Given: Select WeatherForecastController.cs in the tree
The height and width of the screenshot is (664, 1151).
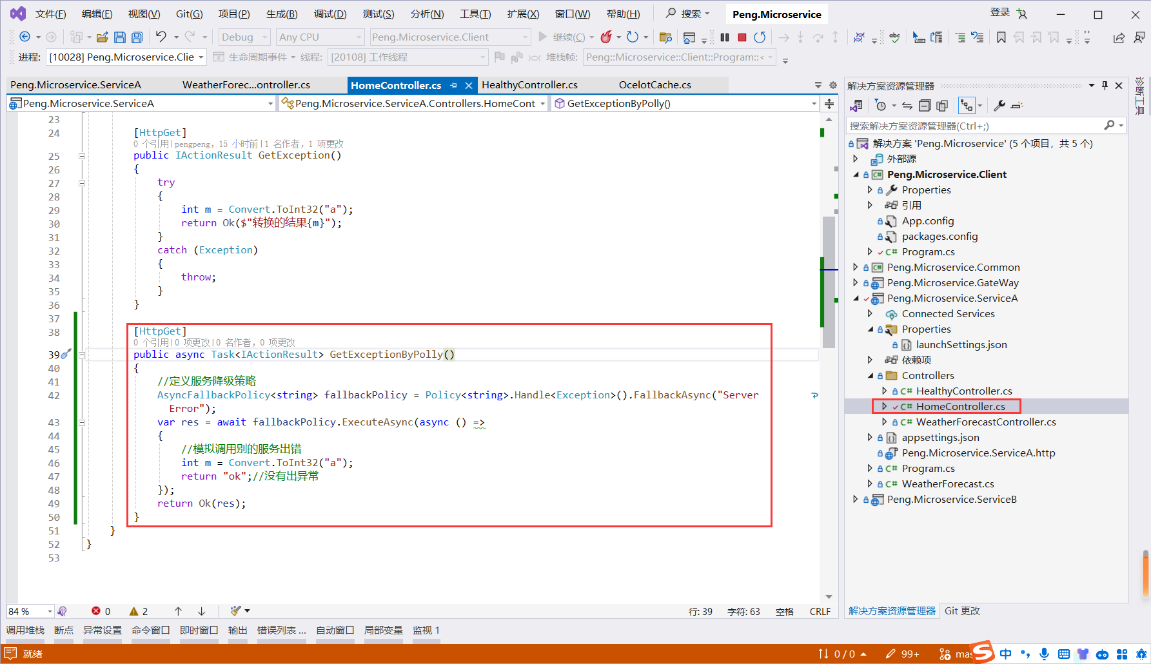Looking at the screenshot, I should (986, 422).
